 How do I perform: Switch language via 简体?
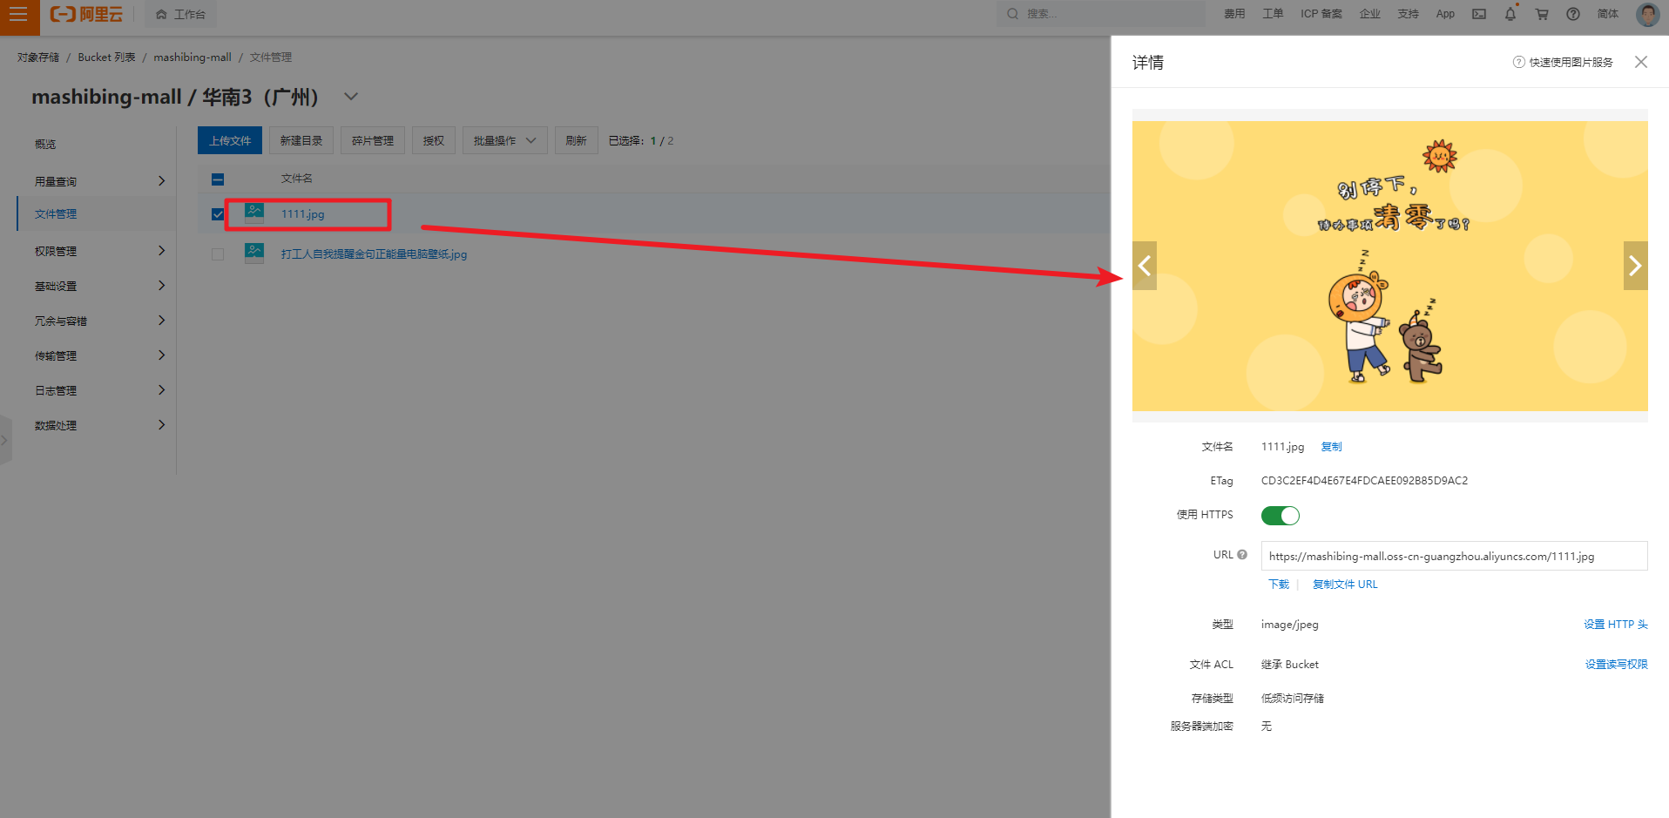[x=1608, y=14]
